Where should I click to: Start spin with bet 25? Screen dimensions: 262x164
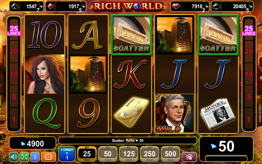(87, 154)
